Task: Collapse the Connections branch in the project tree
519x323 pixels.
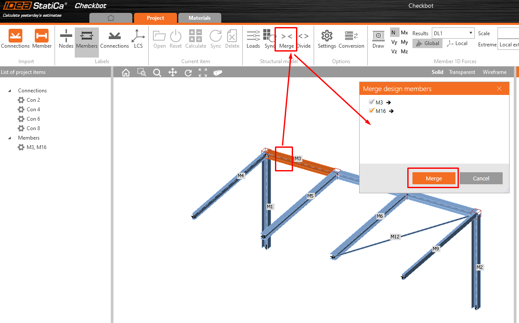Action: tap(10, 90)
